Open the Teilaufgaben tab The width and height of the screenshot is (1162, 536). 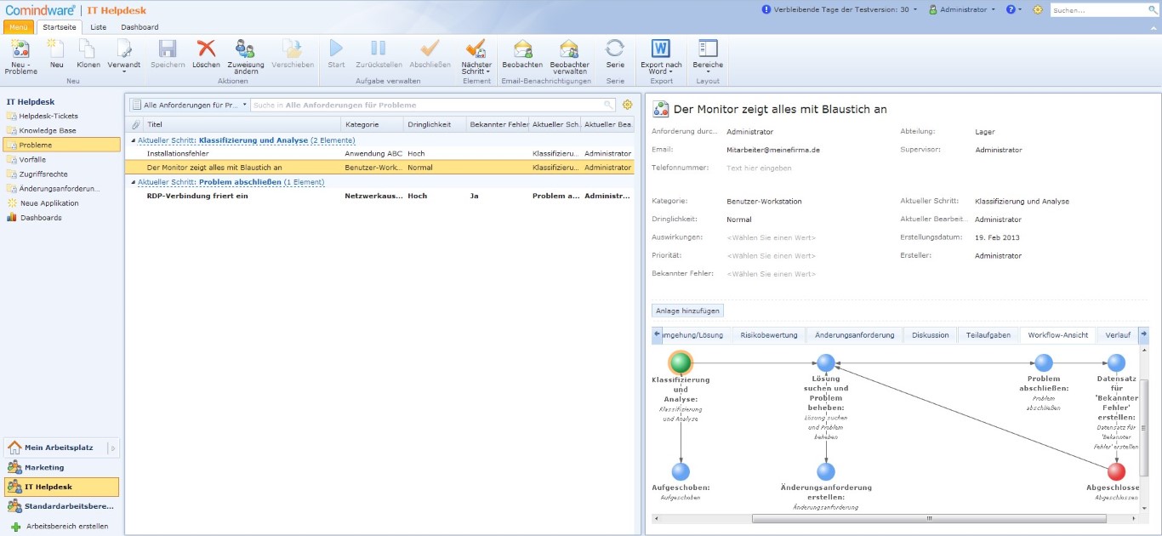click(x=988, y=334)
